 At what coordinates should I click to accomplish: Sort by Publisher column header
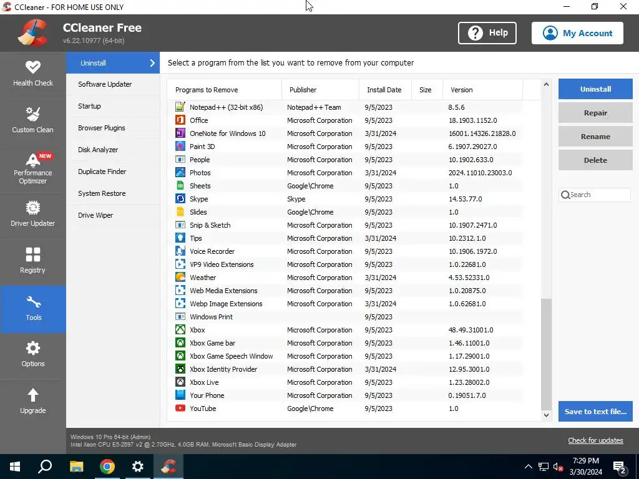[x=320, y=90]
